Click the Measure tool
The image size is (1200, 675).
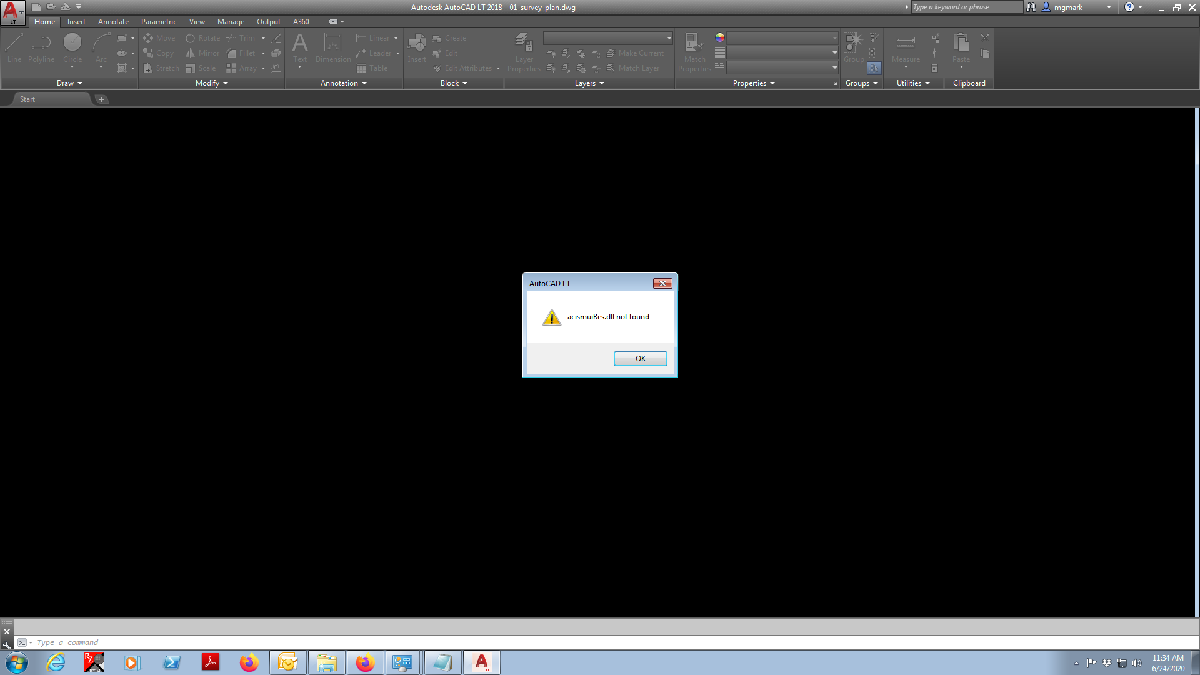(906, 48)
